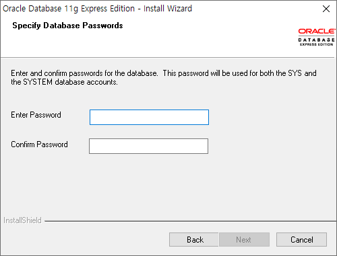Click the separator line below the header
337x256 pixels.
pos(167,58)
